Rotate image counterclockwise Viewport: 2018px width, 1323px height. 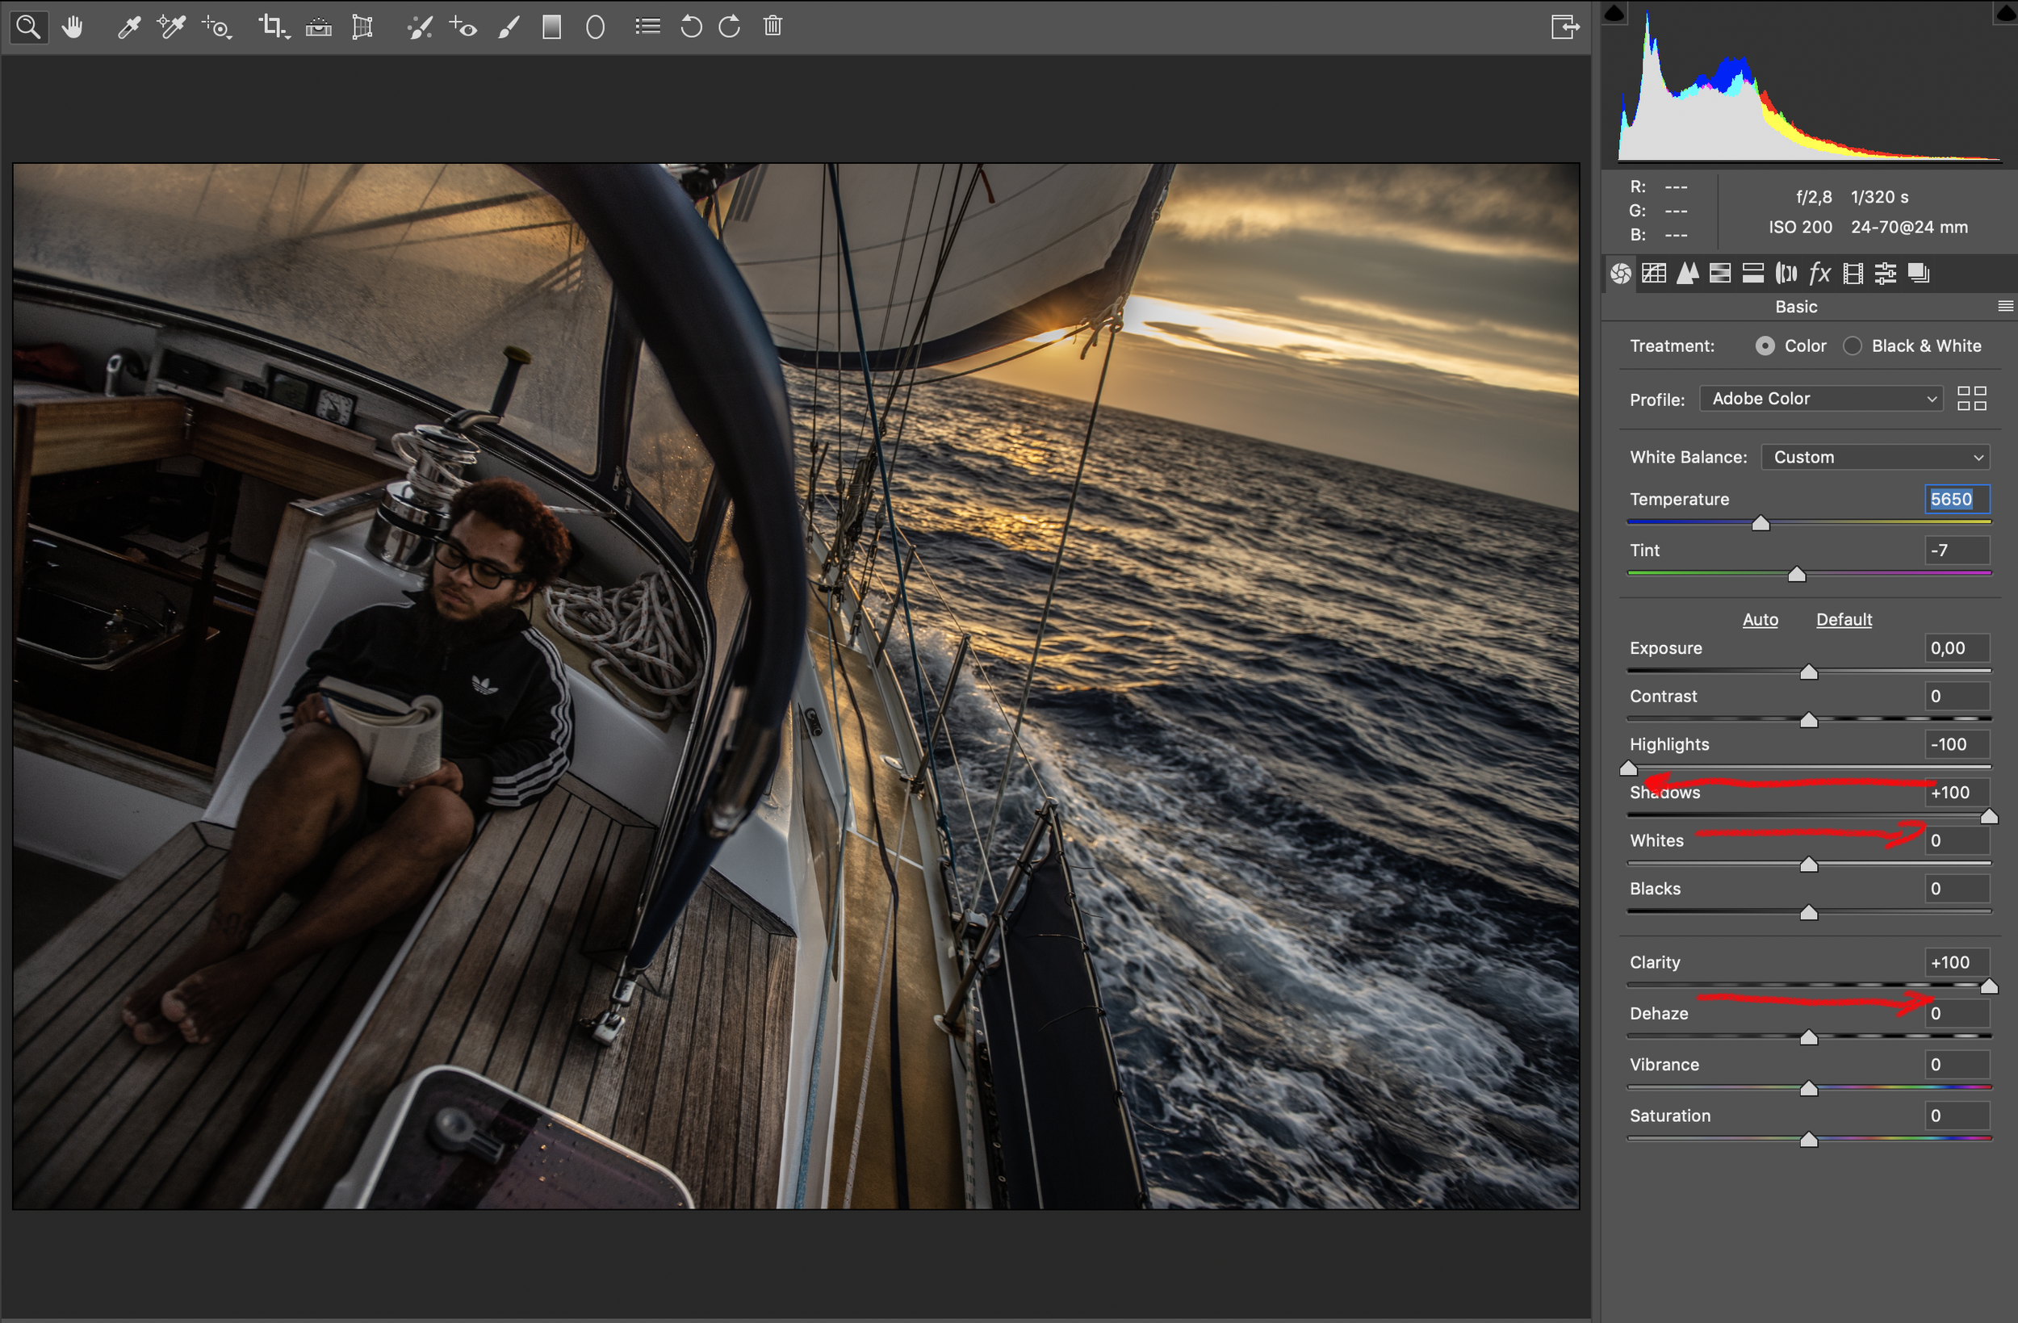click(x=691, y=27)
